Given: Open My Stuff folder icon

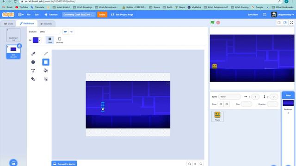Looking at the screenshot, I should click(x=265, y=14).
